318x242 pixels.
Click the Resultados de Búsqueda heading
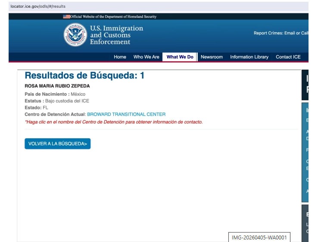click(84, 76)
